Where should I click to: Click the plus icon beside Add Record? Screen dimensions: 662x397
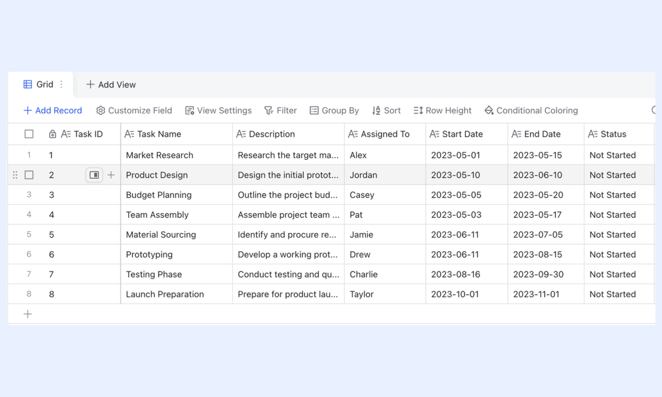click(x=28, y=110)
